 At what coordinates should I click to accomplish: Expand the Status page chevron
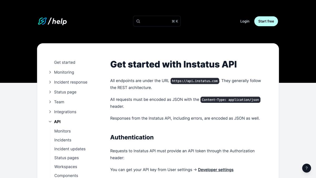coord(50,92)
